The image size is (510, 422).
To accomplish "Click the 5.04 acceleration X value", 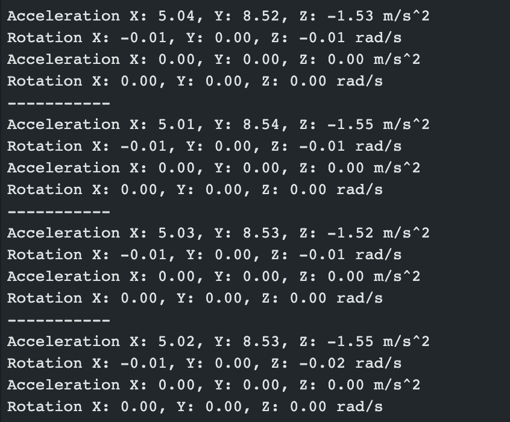I will (176, 16).
